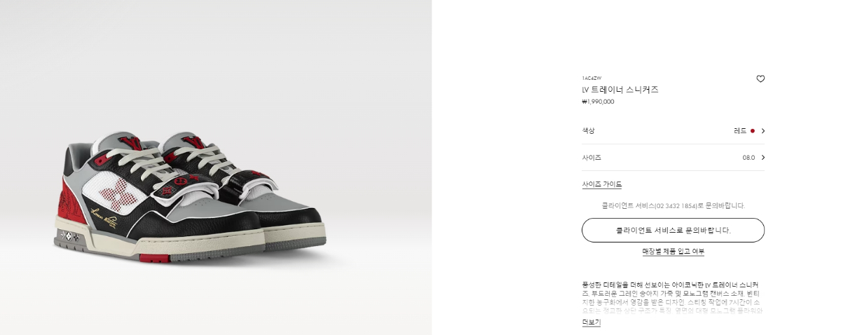The height and width of the screenshot is (335, 841).
Task: Click the 클라이언트 서비스로 문의바랍니다 button
Action: [x=673, y=230]
